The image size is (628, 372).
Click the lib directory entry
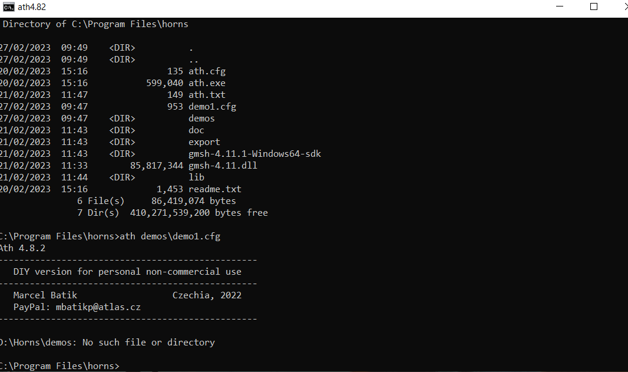(196, 177)
